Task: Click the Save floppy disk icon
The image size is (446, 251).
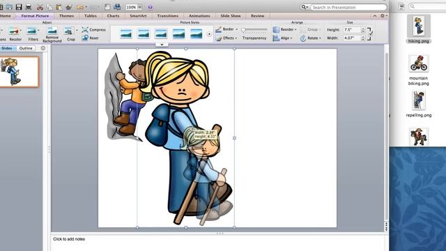Action: pyautogui.click(x=19, y=7)
